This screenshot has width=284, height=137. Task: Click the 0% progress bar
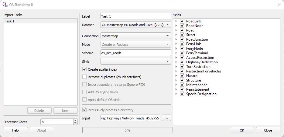(128, 130)
